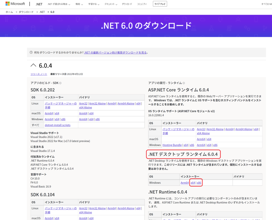The height and width of the screenshot is (220, 272).
Task: Download ASP.NET Core Runtime Windows x64 installer
Action: pyautogui.click(x=186, y=145)
